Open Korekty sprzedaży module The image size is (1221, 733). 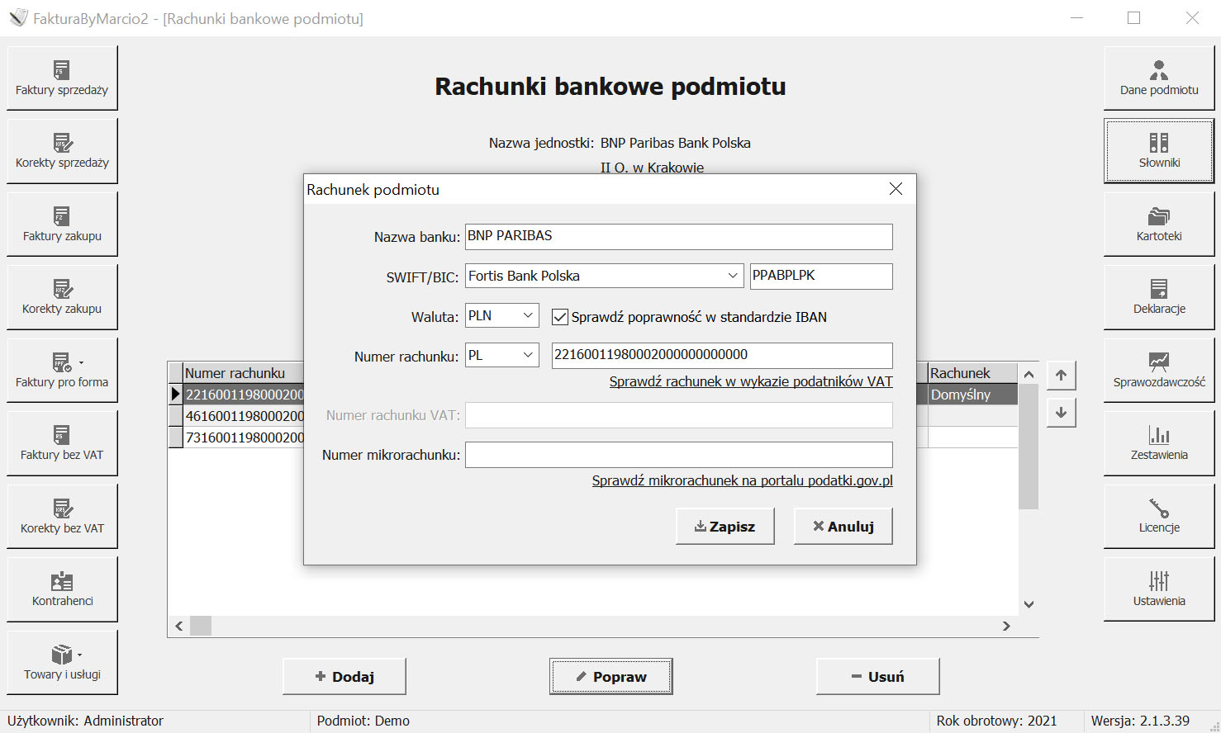62,151
